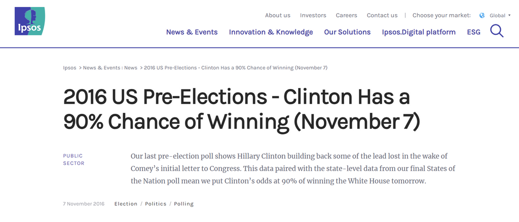This screenshot has height=222, width=519.
Task: Visit the Investors link
Action: tap(313, 15)
